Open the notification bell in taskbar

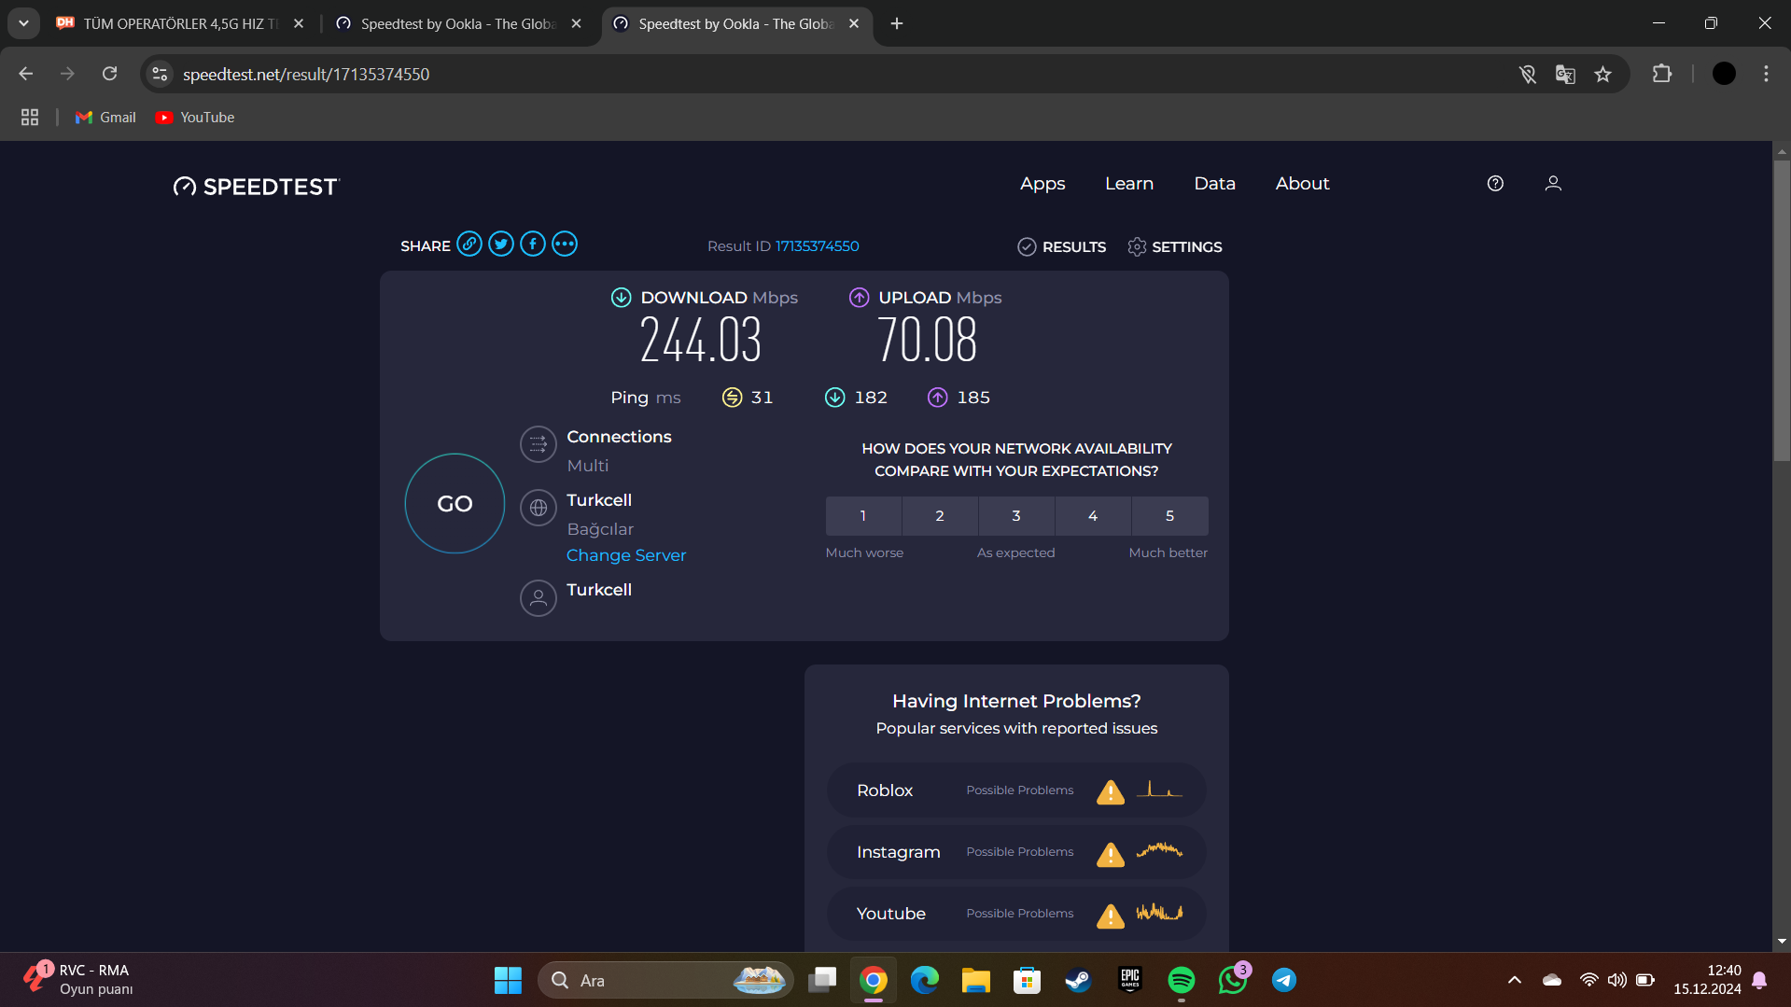point(1759,980)
